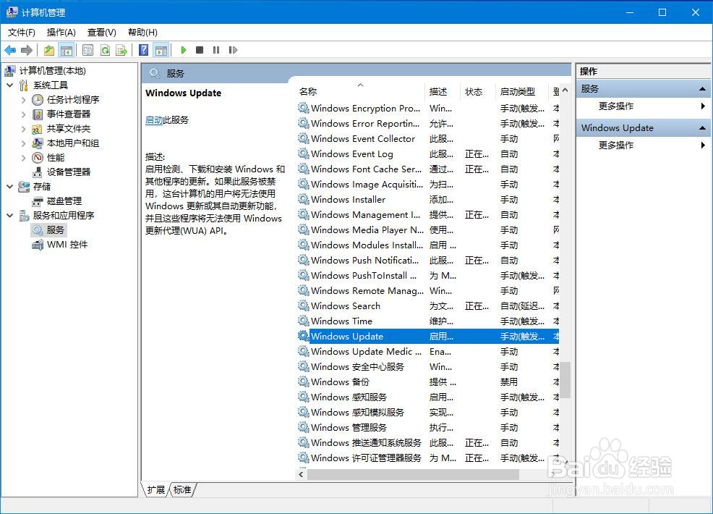Viewport: 713px width, 514px height.
Task: Switch to the 标准 tab
Action: [182, 490]
